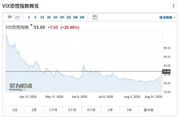Choose the 1M monthly interval

[82, 17]
